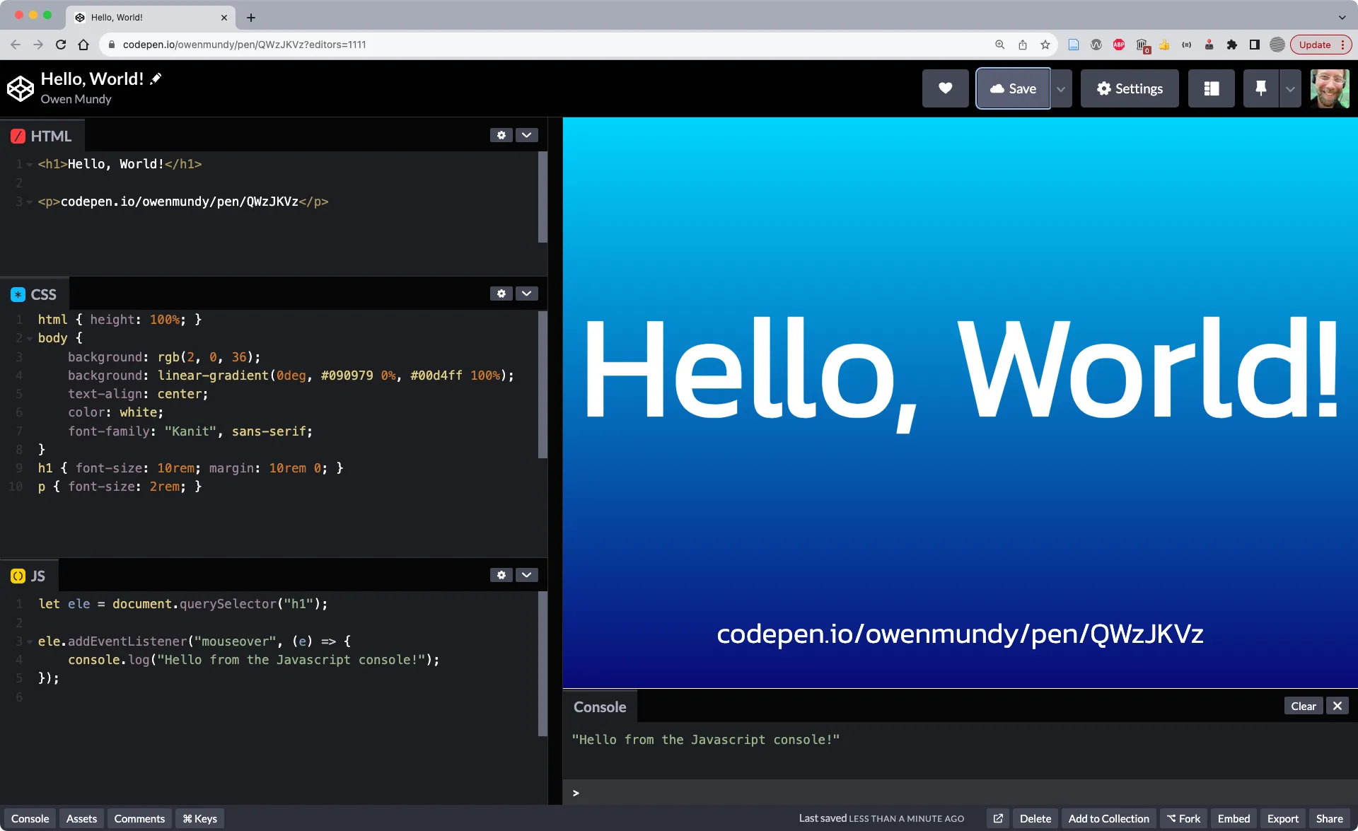Viewport: 1358px width, 831px height.
Task: Open the CSS panel settings gear
Action: click(x=501, y=293)
